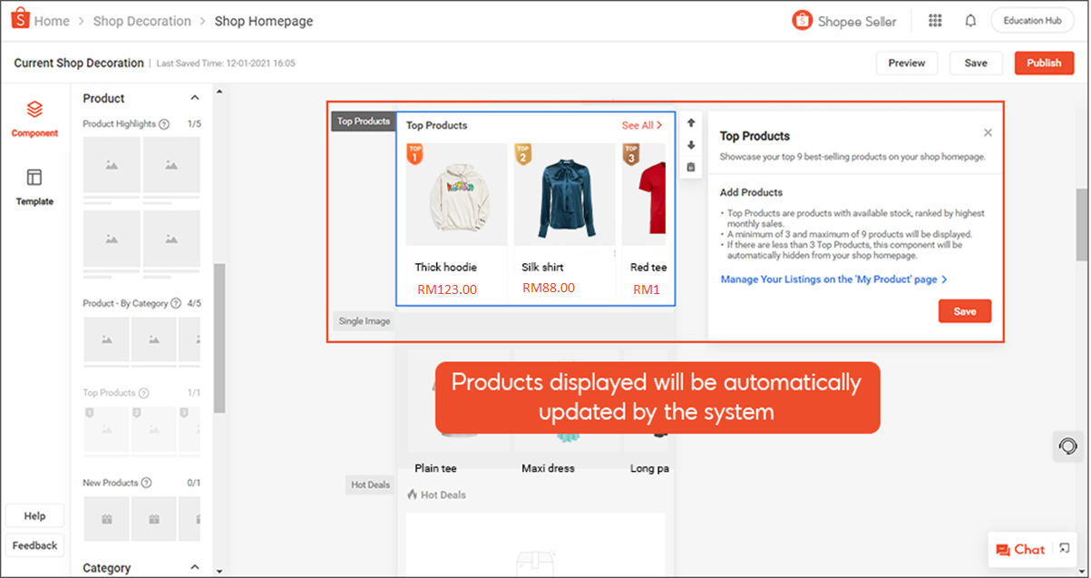Navigate to Shop Decoration breadcrumb
This screenshot has height=578, width=1091.
[x=141, y=20]
